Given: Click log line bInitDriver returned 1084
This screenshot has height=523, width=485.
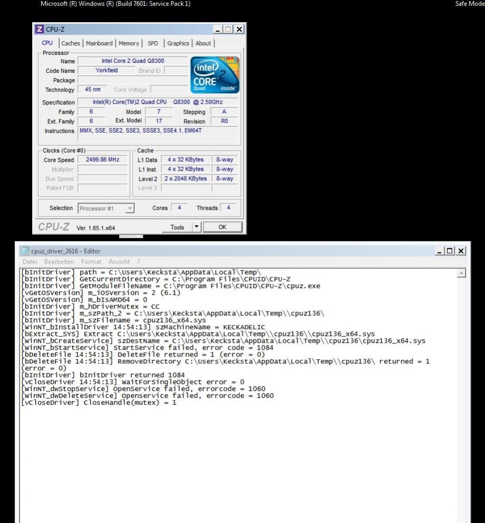Looking at the screenshot, I should [x=102, y=375].
